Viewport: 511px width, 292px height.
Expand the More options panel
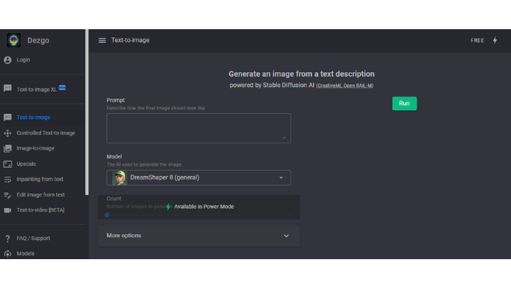click(199, 236)
